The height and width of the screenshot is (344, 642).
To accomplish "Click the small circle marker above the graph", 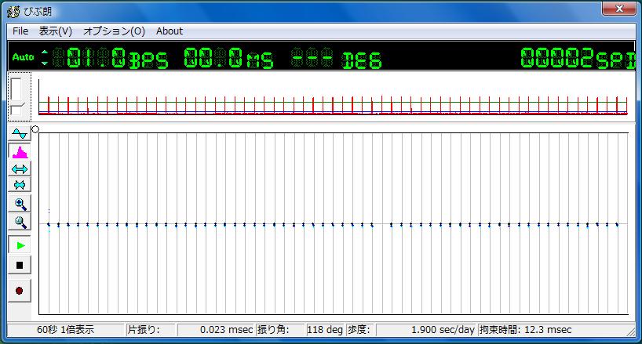I will [35, 129].
